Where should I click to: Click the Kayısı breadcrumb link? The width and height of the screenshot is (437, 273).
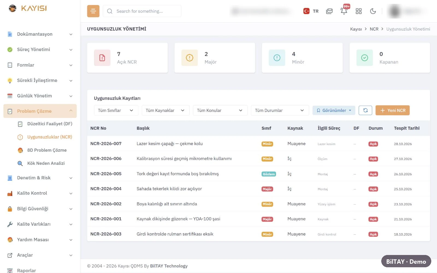[356, 29]
